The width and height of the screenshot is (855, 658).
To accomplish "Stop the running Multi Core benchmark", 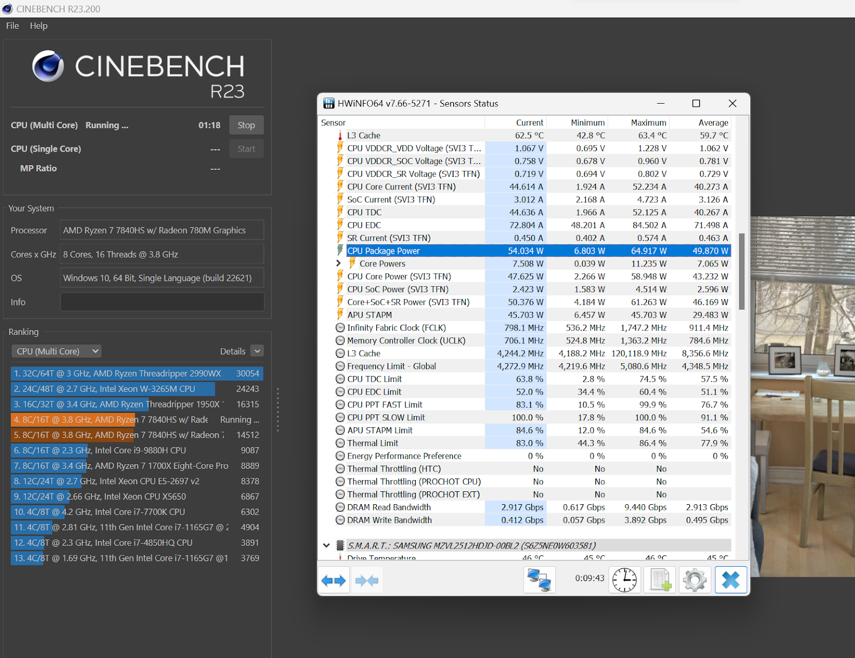I will coord(246,125).
